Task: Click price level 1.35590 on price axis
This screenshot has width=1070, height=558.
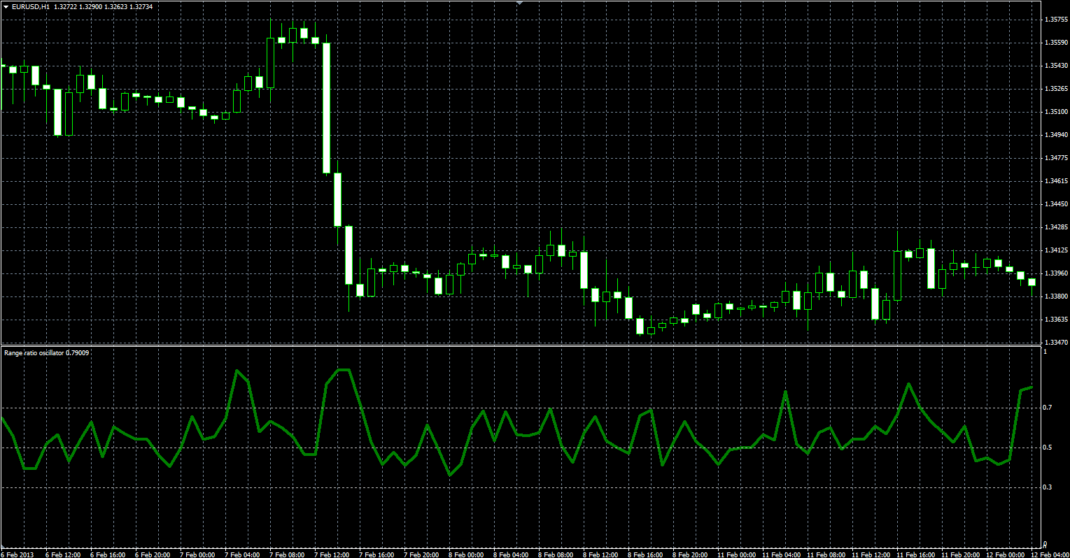Action: pos(1055,43)
